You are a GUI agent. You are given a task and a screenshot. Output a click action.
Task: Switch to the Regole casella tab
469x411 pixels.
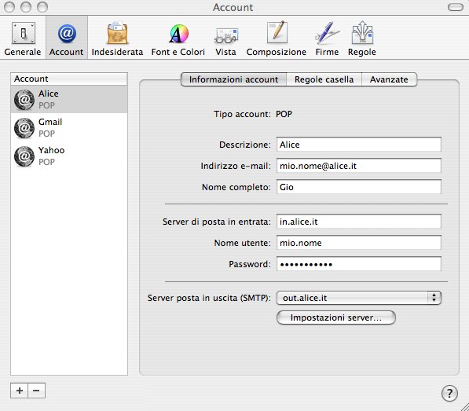[324, 79]
